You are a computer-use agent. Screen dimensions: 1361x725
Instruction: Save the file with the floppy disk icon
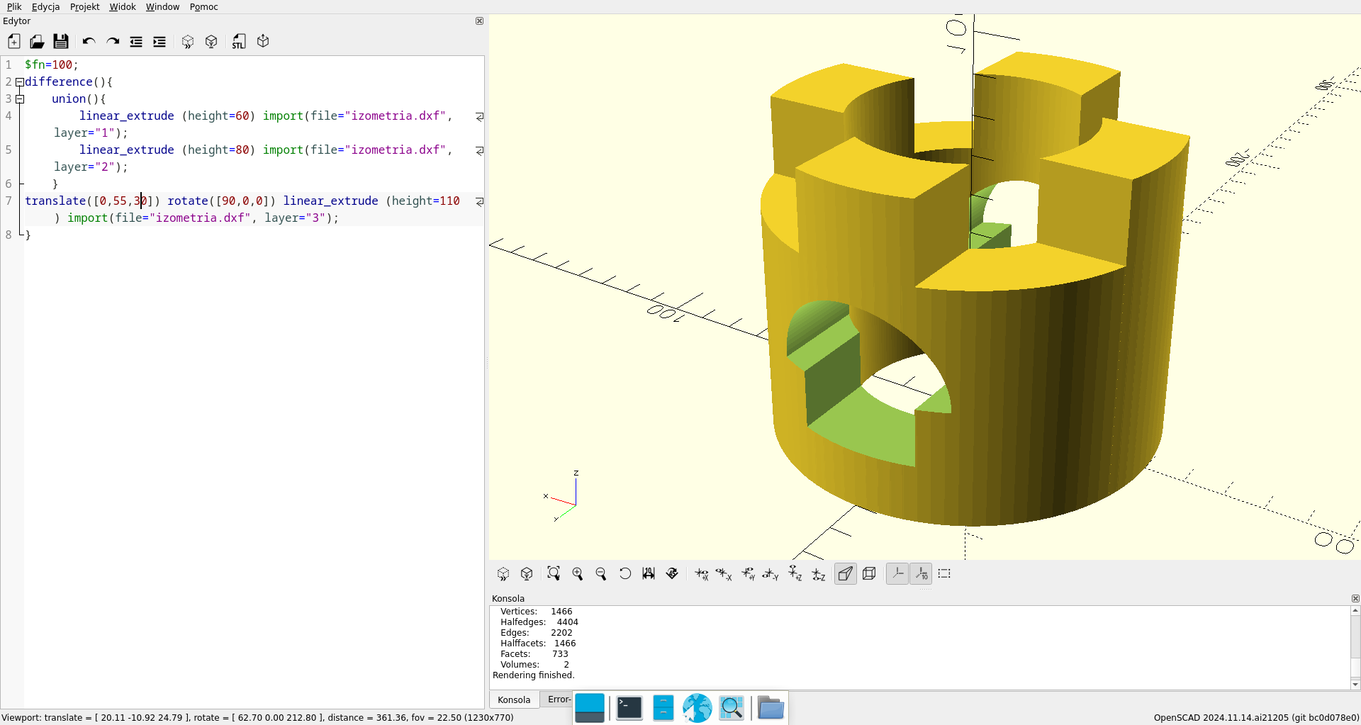coord(61,42)
